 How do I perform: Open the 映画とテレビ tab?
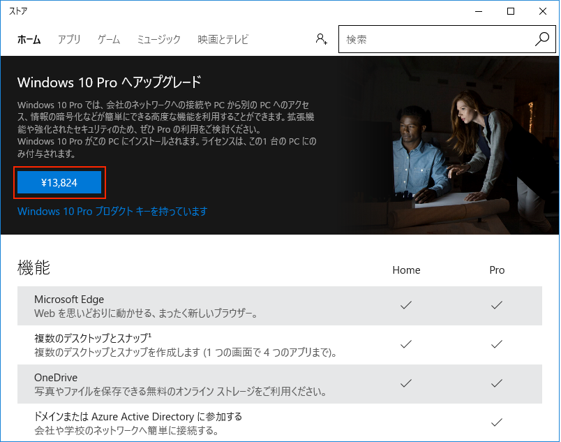[x=223, y=40]
